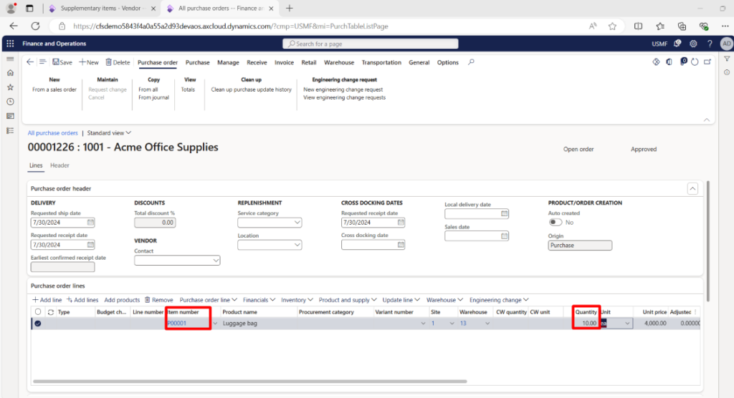
Task: Open calendar for Local delivery date
Action: pos(504,213)
